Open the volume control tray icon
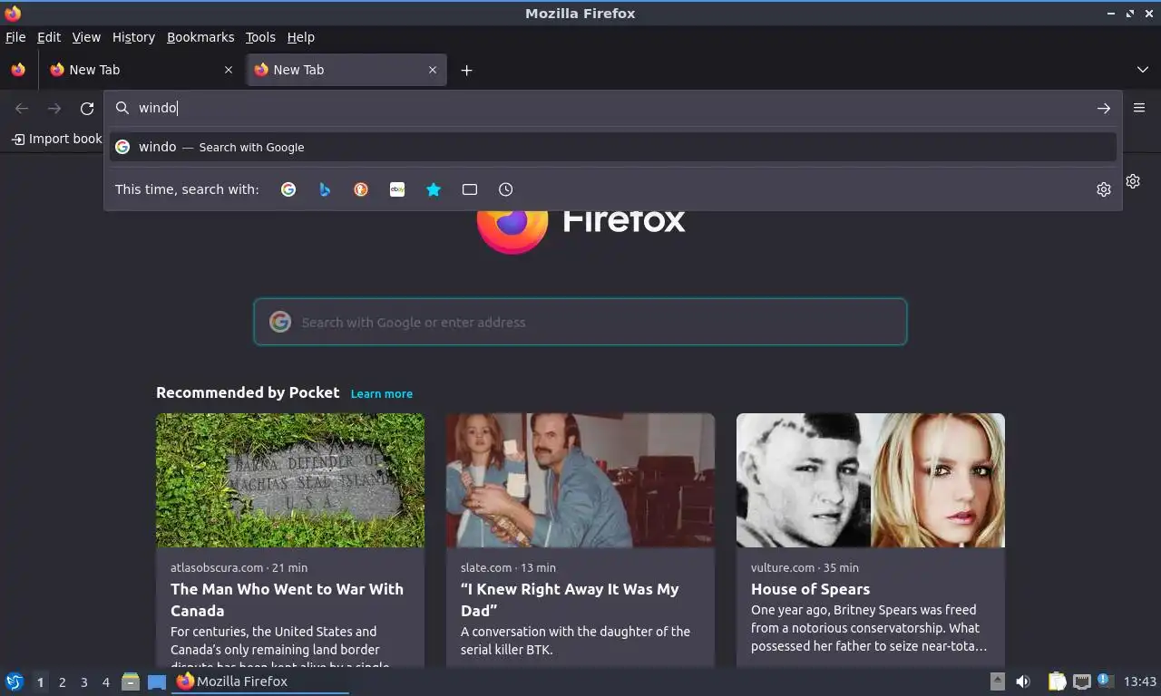Screen dimensions: 1161x696 pos(1023,681)
